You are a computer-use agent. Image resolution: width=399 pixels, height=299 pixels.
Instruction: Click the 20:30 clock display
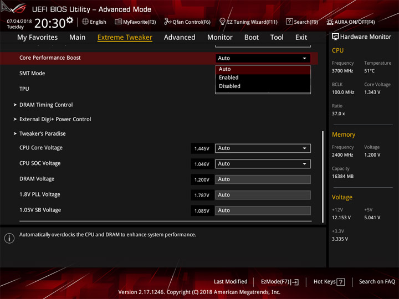point(50,23)
